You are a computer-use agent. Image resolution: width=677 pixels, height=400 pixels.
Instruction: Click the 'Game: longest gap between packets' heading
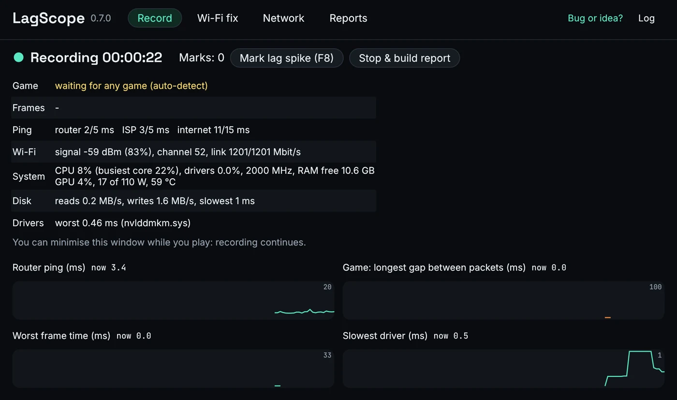coord(434,267)
